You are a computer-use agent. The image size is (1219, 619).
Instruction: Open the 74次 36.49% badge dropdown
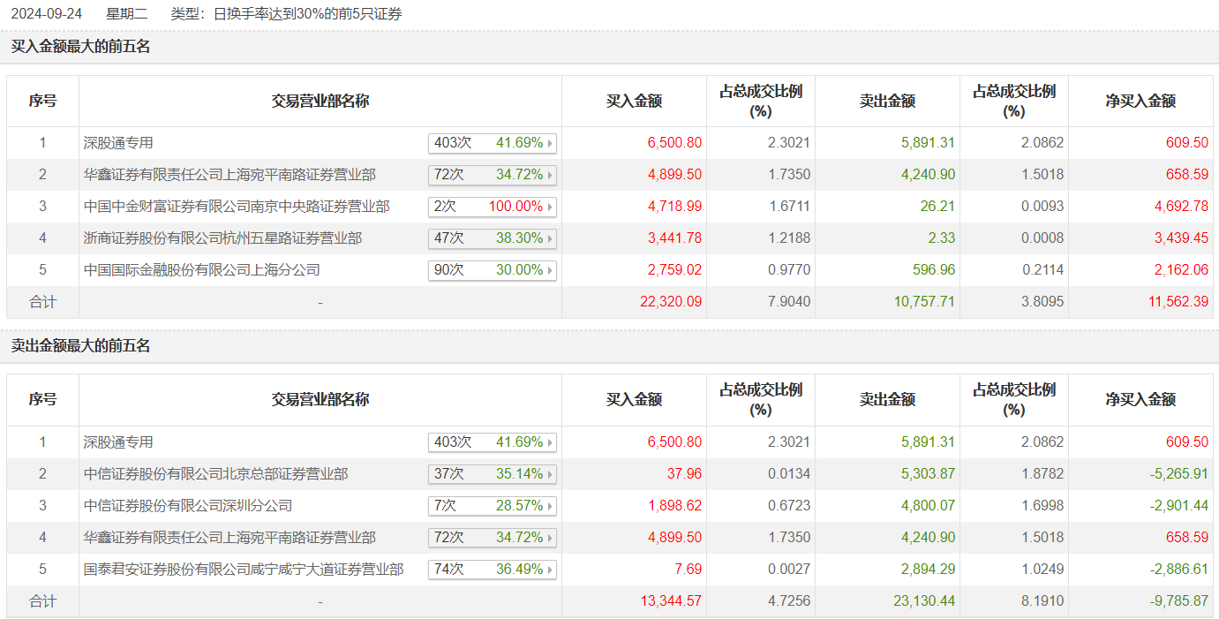[551, 570]
